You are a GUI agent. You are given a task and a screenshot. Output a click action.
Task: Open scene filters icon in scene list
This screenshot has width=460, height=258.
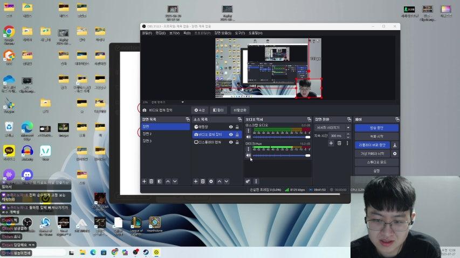coord(159,181)
